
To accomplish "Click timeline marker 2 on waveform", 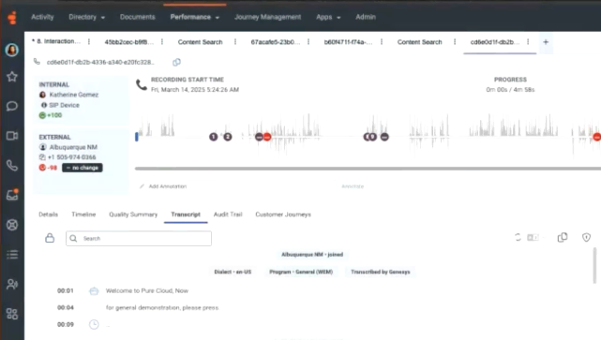I will tap(228, 137).
